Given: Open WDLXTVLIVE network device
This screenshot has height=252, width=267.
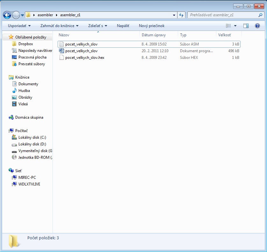Looking at the screenshot, I should click(x=29, y=184).
